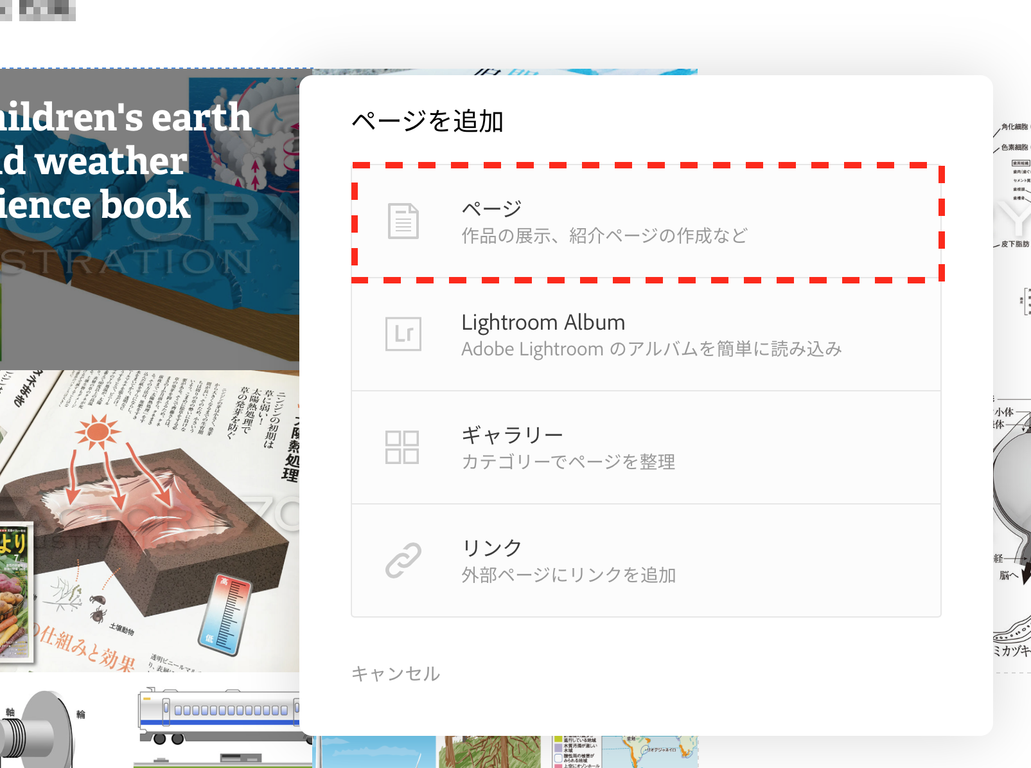1031x768 pixels.
Task: Click the ページを追加 dialog heading
Action: click(429, 118)
